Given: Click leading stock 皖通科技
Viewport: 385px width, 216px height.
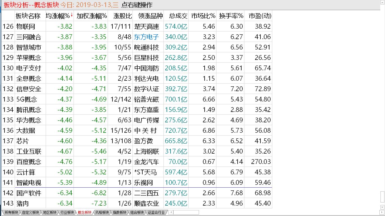Looking at the screenshot, I should [x=147, y=47].
